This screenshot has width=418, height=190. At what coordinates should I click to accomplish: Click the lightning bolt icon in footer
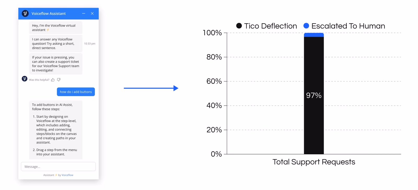(56, 175)
